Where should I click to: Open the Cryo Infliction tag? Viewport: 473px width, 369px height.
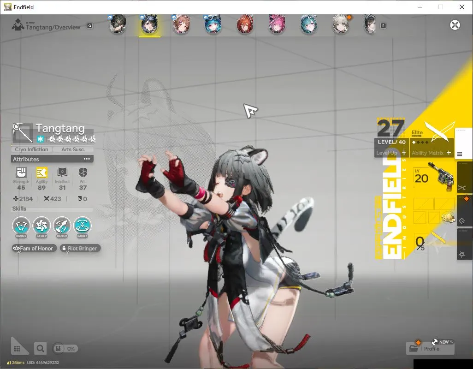click(31, 149)
